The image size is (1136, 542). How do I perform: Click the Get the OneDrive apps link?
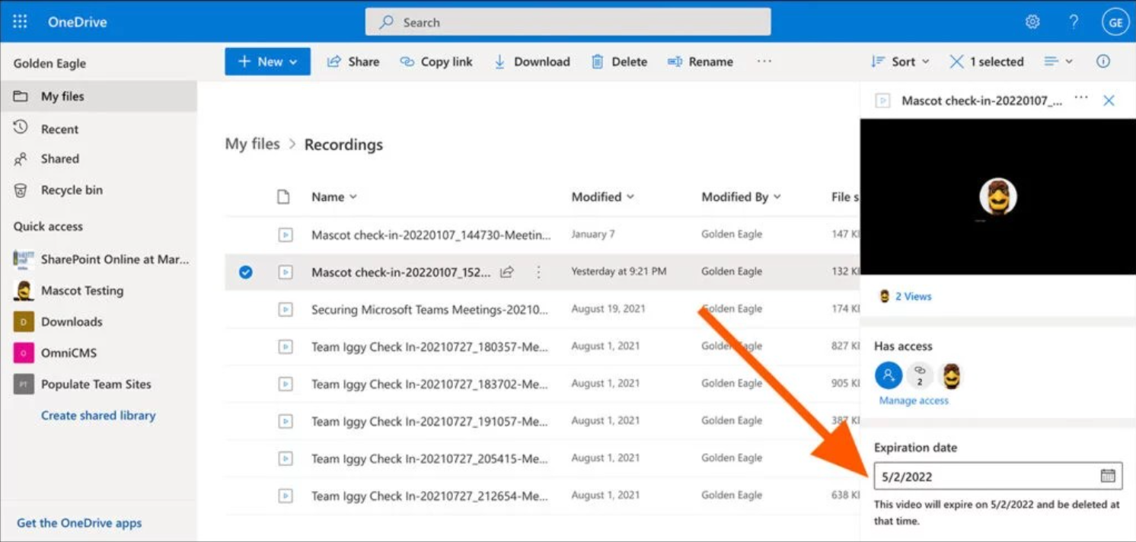(79, 523)
